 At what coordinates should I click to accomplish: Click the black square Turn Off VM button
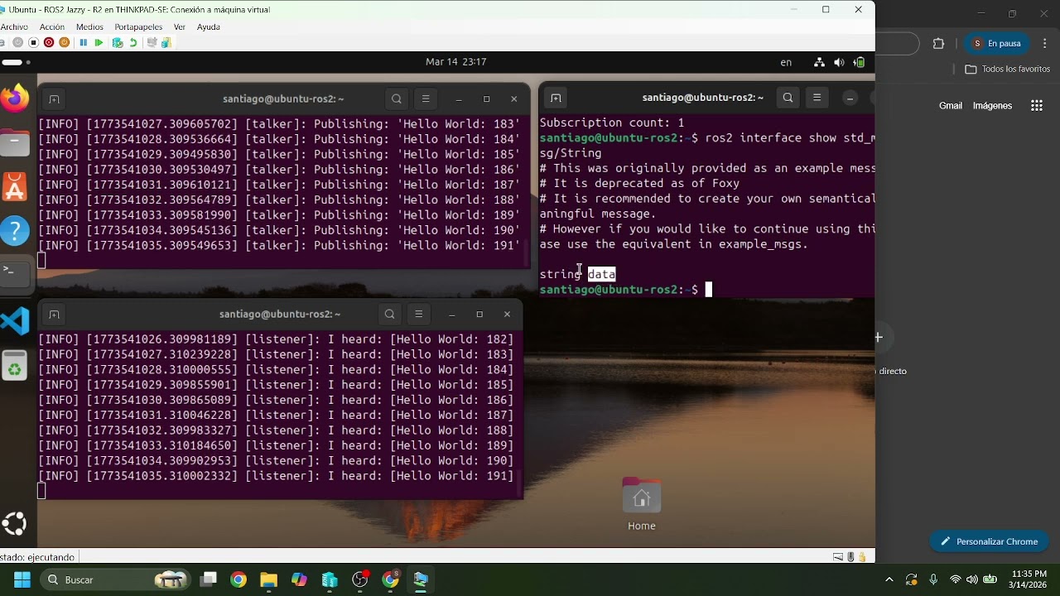pos(33,42)
